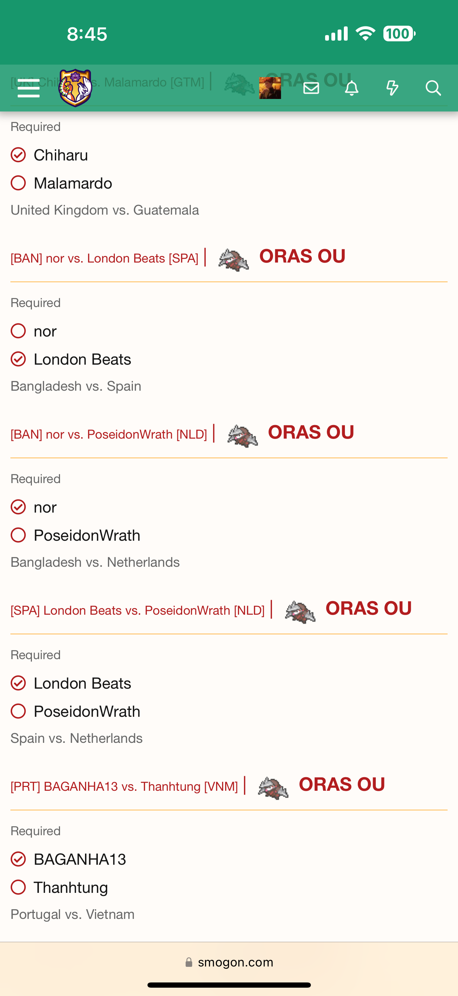Tap the smogon.com address bar
This screenshot has width=458, height=996.
point(229,962)
